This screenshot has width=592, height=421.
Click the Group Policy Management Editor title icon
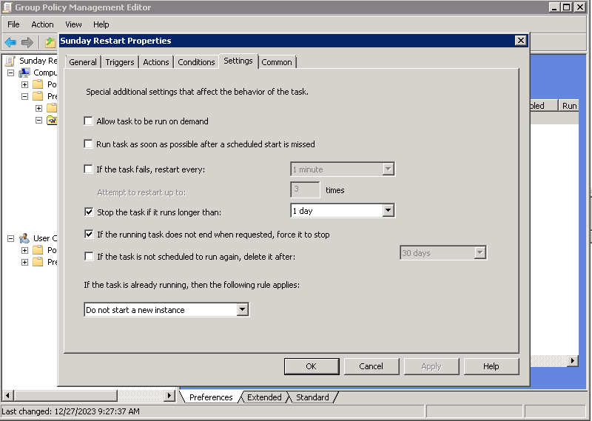click(x=7, y=7)
